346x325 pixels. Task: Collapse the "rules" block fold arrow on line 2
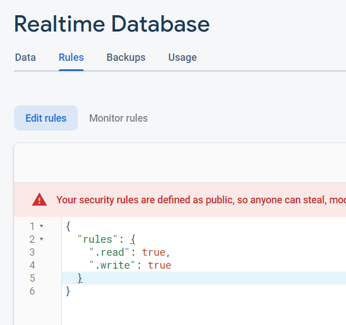[42, 239]
